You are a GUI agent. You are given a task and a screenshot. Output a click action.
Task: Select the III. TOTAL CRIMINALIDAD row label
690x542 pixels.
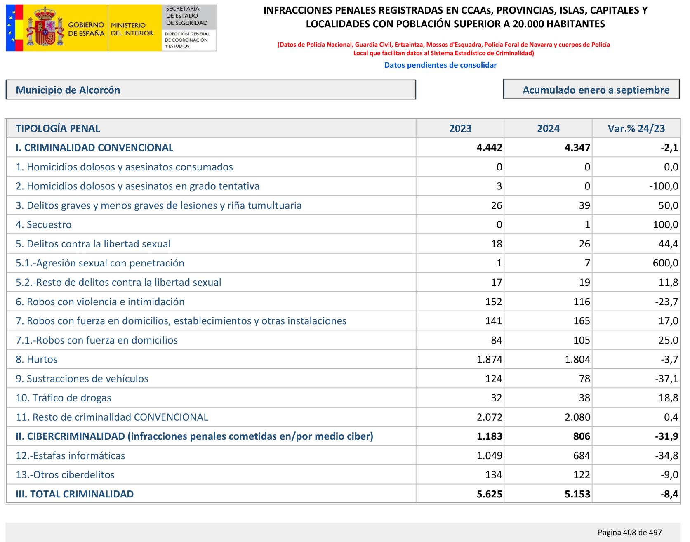click(x=75, y=494)
